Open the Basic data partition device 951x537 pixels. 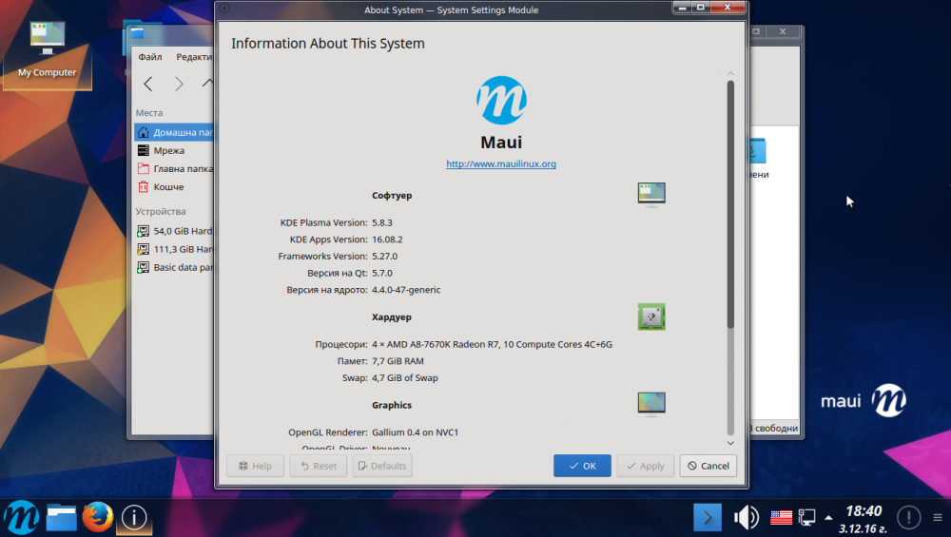174,267
